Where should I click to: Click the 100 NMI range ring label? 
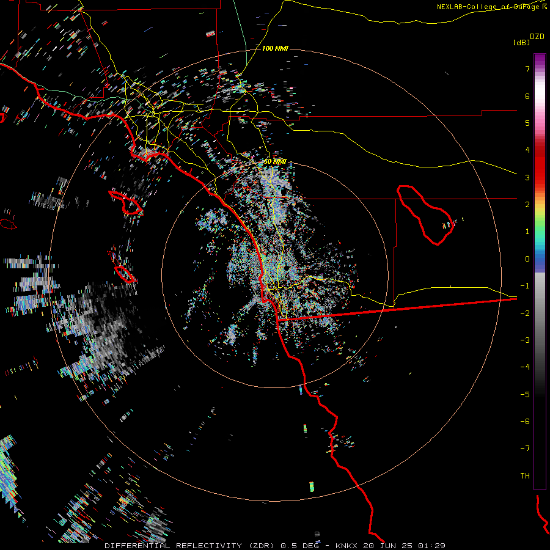pos(275,48)
